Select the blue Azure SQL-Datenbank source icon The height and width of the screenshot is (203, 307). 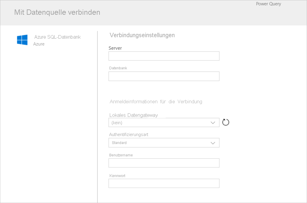coord(22,40)
